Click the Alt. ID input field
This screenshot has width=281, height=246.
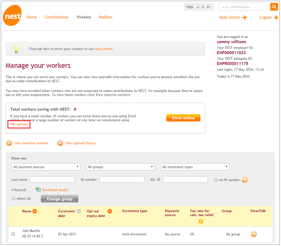coord(185,179)
